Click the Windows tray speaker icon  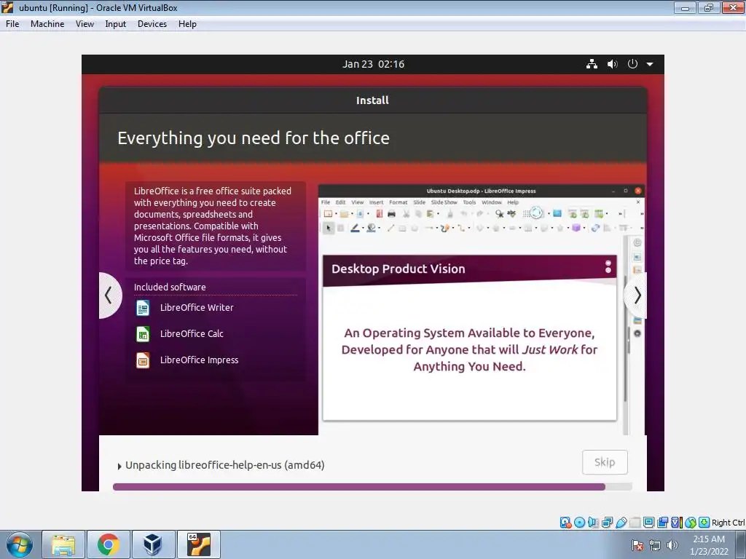pos(672,545)
